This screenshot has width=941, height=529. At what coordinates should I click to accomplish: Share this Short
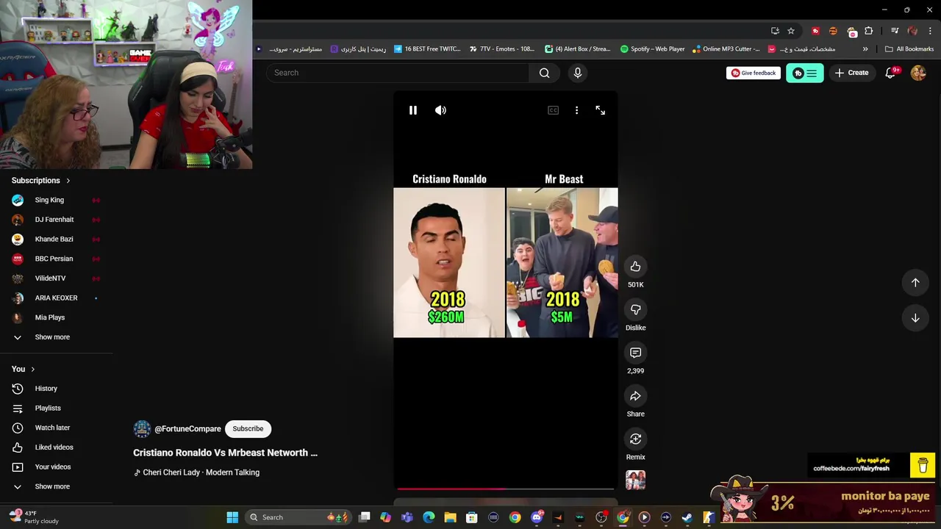tap(636, 396)
